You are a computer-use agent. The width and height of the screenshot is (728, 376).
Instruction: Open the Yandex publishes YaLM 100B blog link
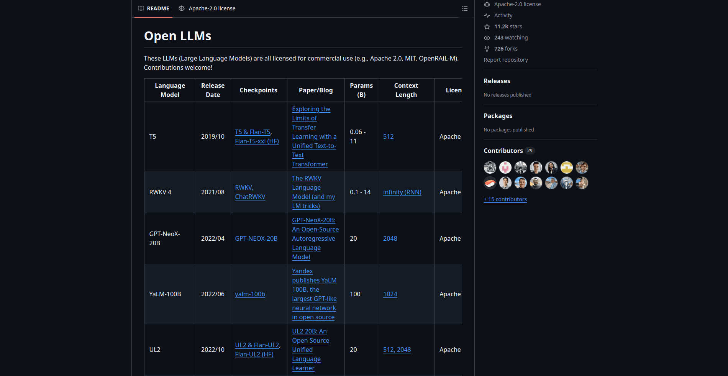pyautogui.click(x=314, y=294)
